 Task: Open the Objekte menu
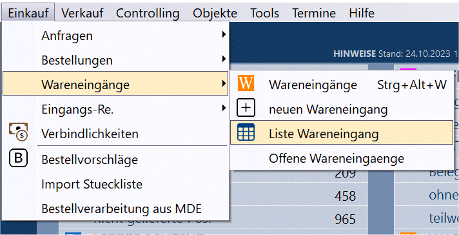coord(215,13)
